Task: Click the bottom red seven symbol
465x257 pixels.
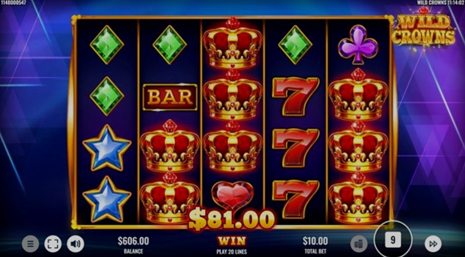Action: [x=296, y=199]
